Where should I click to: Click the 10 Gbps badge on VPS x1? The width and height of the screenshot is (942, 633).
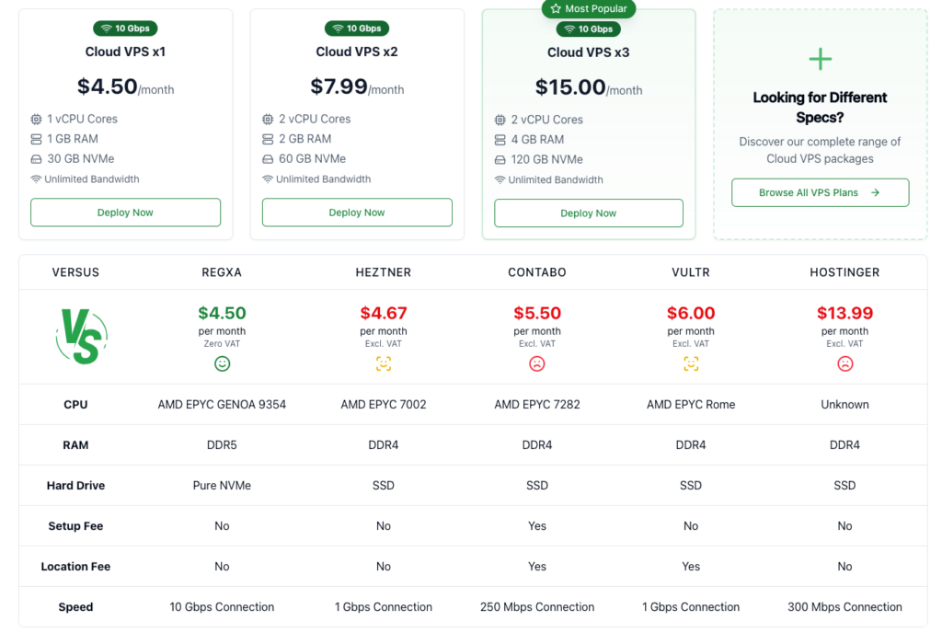pos(125,29)
